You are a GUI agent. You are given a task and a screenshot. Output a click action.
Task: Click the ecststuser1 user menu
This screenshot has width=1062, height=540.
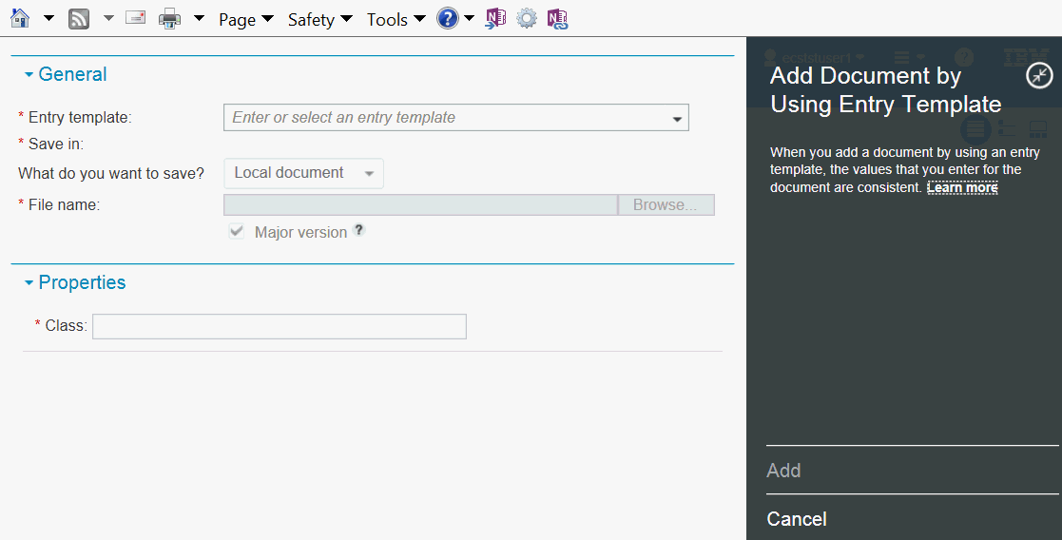815,57
